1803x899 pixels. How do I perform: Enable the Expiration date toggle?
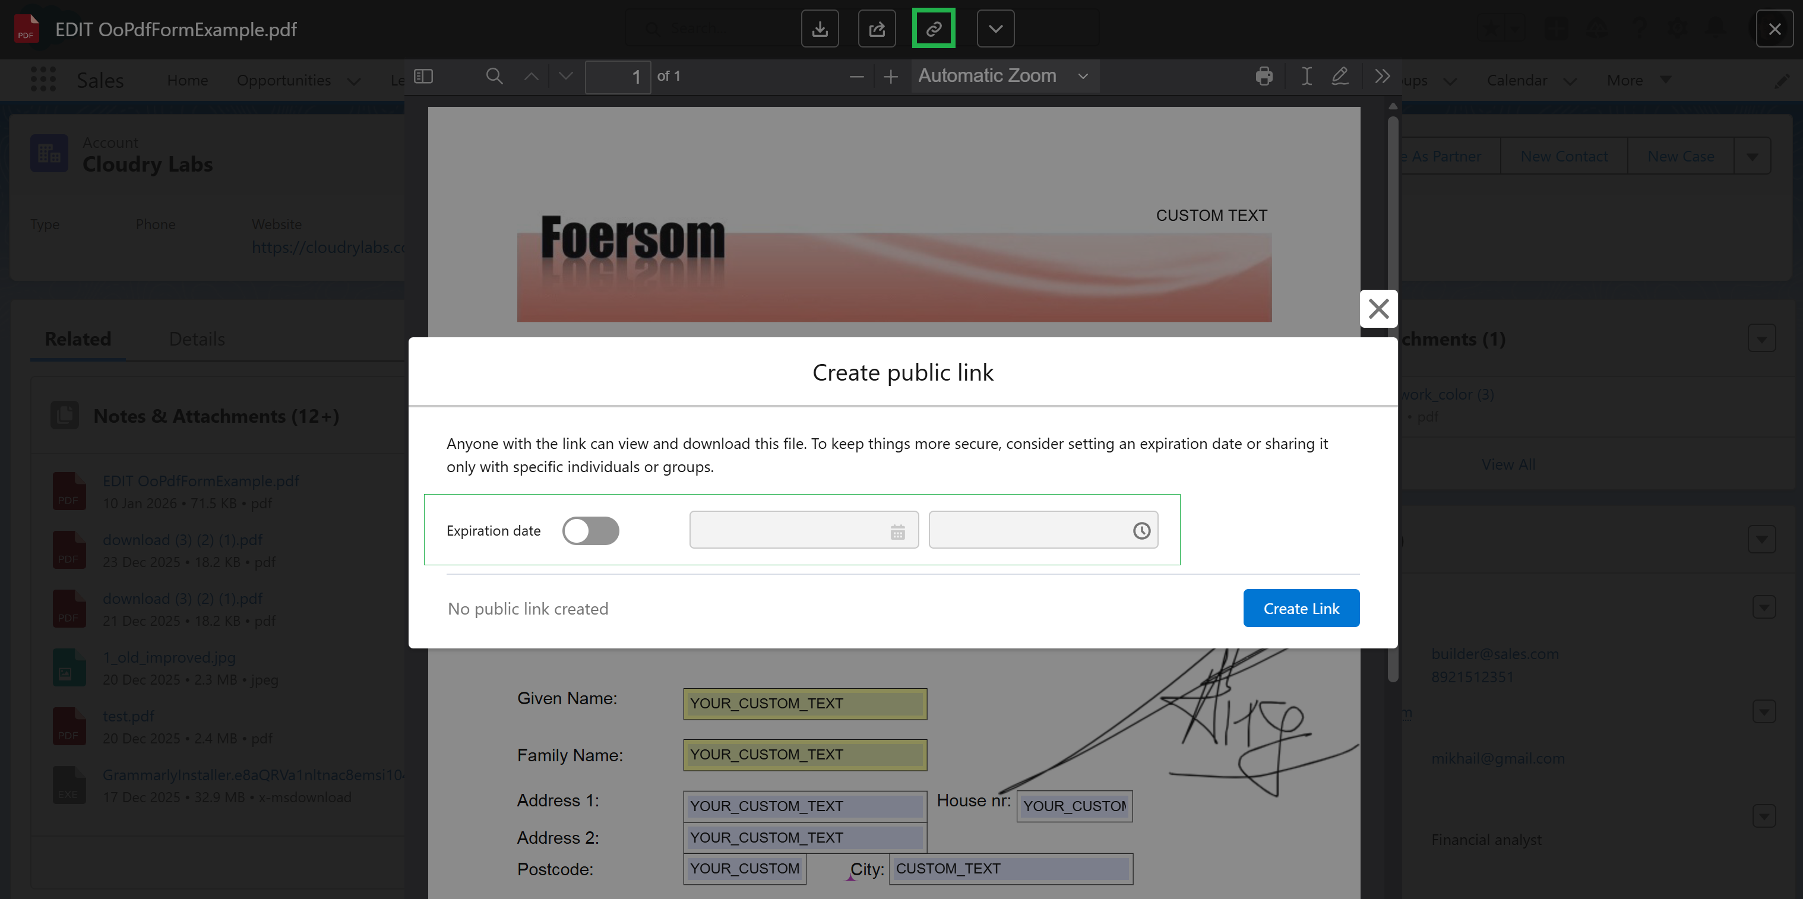pyautogui.click(x=591, y=530)
